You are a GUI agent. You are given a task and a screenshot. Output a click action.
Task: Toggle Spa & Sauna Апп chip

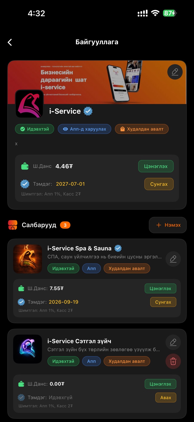[x=91, y=268]
